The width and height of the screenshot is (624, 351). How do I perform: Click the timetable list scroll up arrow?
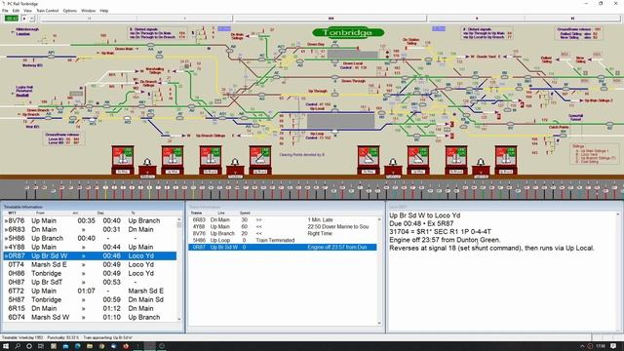(x=179, y=219)
